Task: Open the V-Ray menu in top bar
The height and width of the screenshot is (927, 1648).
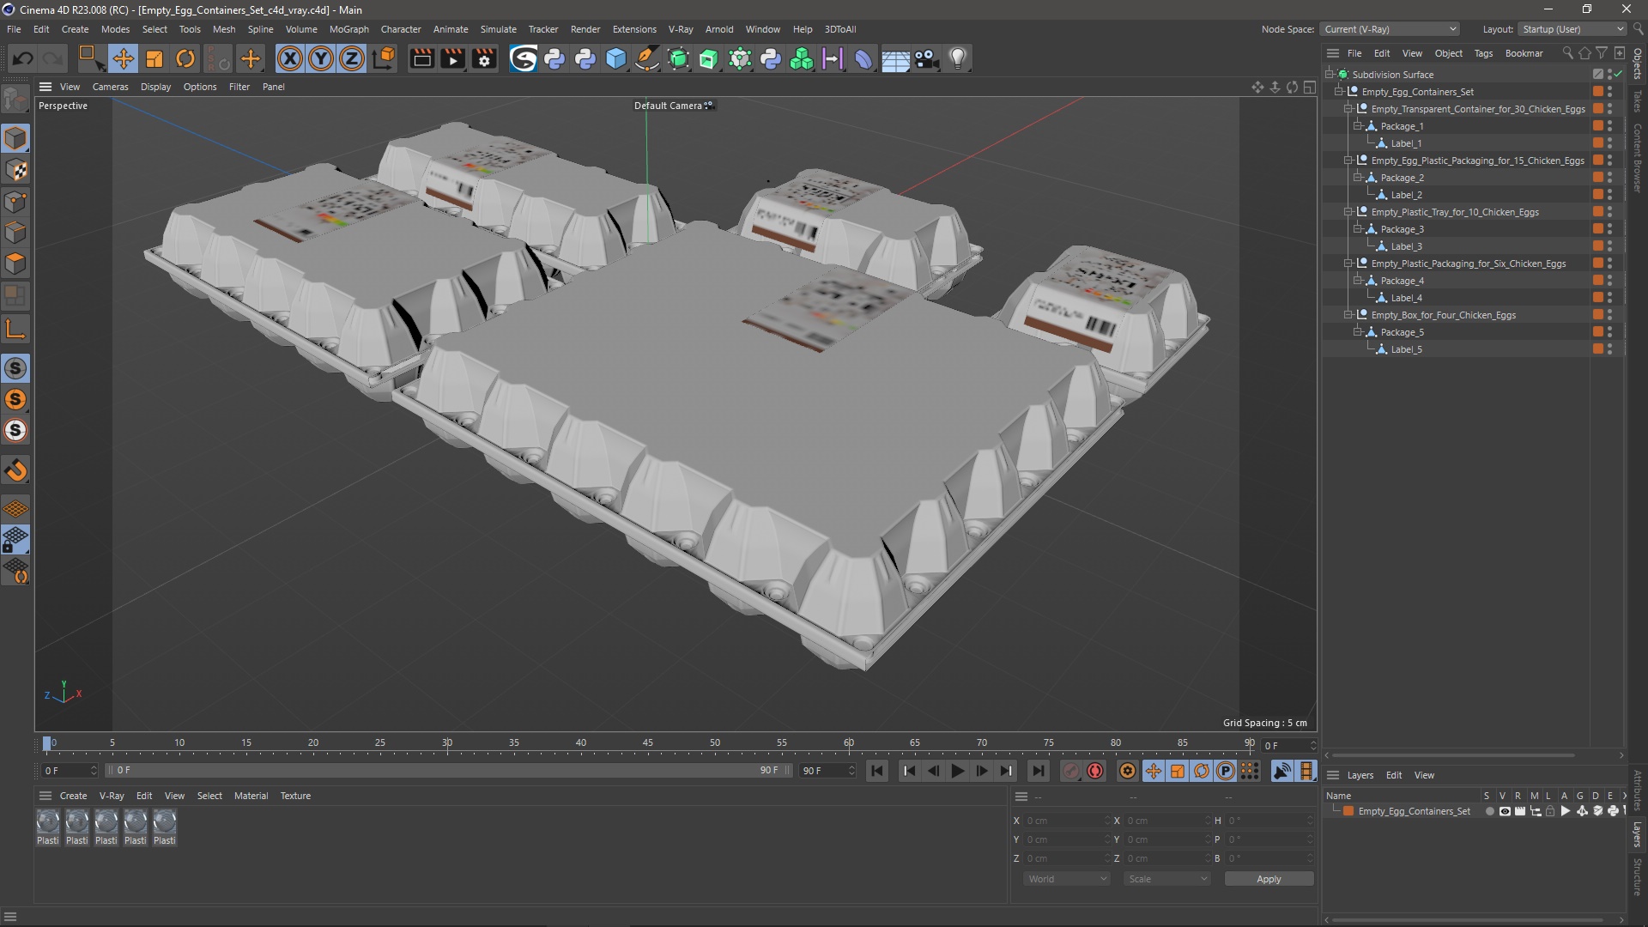Action: pyautogui.click(x=681, y=29)
